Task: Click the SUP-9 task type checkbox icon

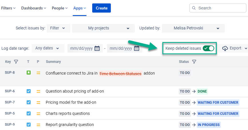Action: point(29,125)
